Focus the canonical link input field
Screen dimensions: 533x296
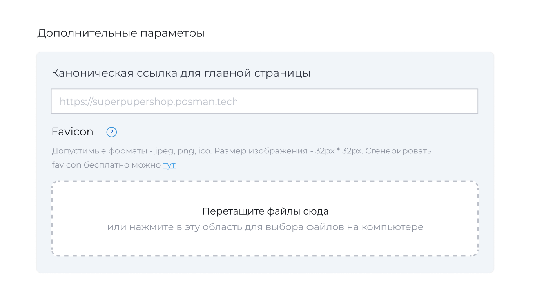pos(264,101)
